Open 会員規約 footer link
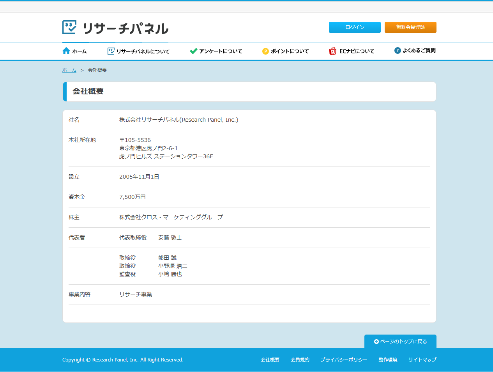Screen dimensions: 493x372 coord(300,360)
